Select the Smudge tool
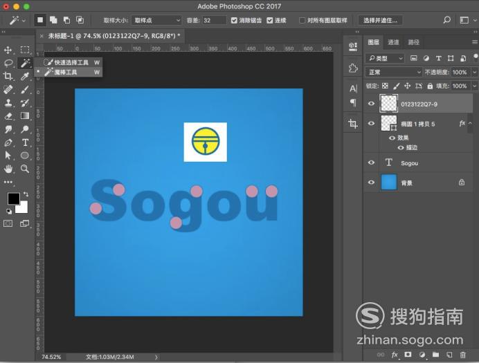The image size is (479, 363). (8, 129)
